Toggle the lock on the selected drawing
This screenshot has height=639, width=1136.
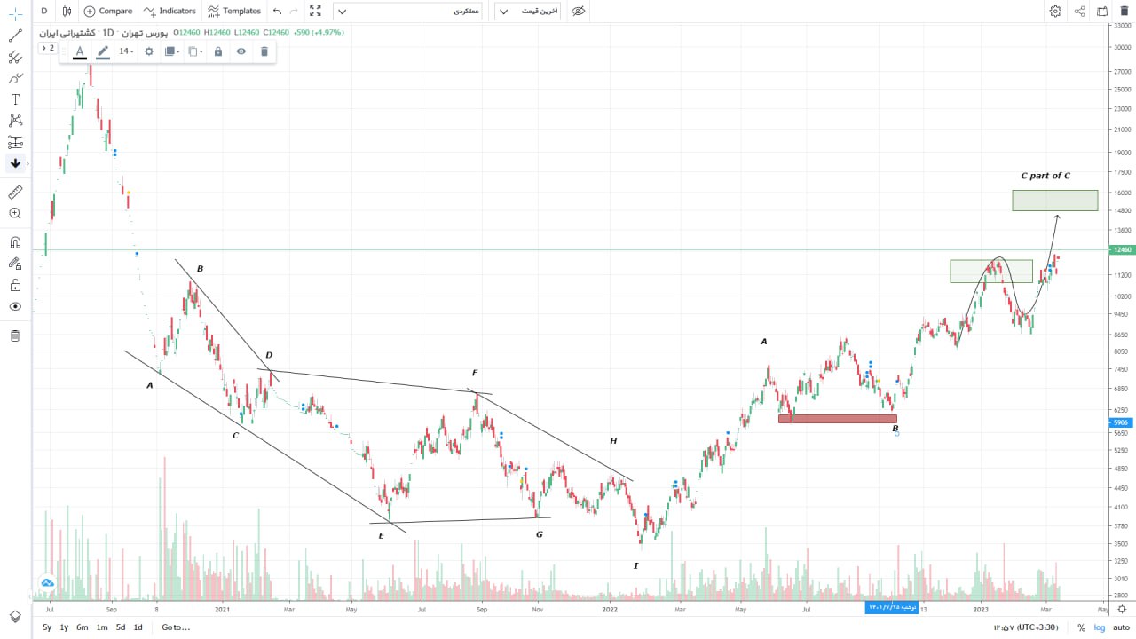pos(218,51)
